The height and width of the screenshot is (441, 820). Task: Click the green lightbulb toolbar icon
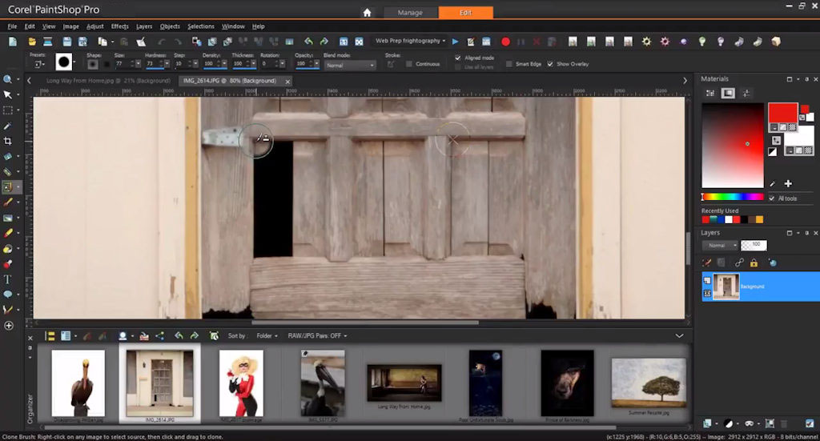tap(701, 42)
